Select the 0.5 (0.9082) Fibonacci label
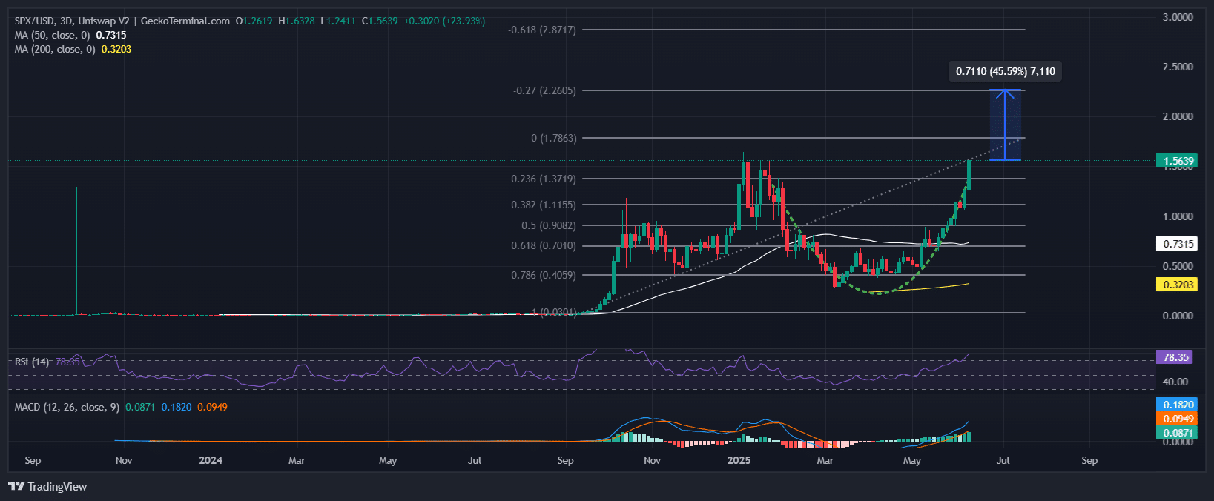The width and height of the screenshot is (1214, 501). (548, 225)
